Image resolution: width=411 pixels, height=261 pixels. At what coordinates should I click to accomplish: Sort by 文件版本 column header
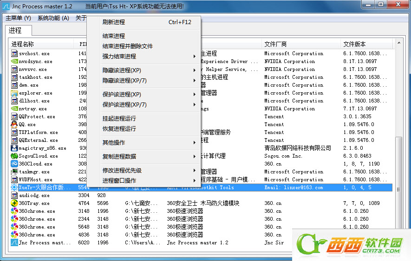[x=366, y=44]
